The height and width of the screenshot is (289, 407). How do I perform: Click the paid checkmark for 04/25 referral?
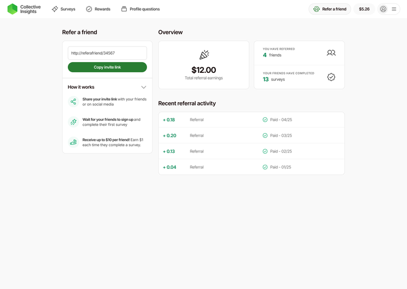(x=265, y=120)
